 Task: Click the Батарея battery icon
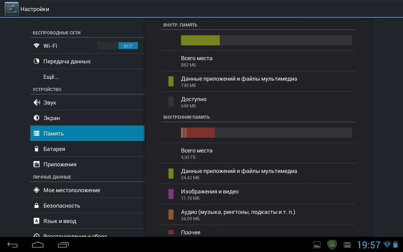(x=37, y=149)
